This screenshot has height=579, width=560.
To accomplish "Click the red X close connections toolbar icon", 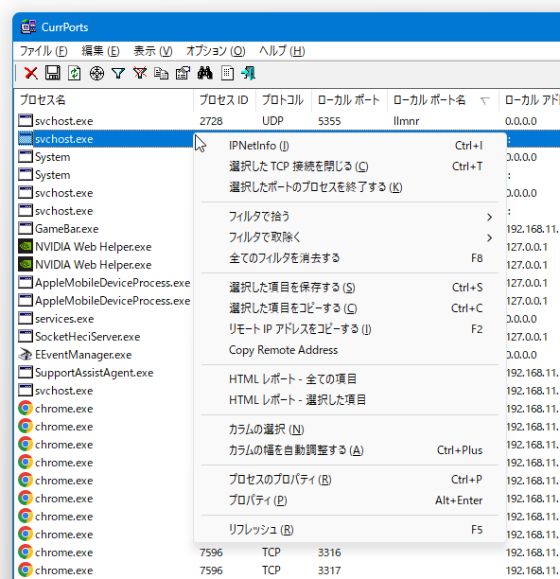I will tap(31, 73).
